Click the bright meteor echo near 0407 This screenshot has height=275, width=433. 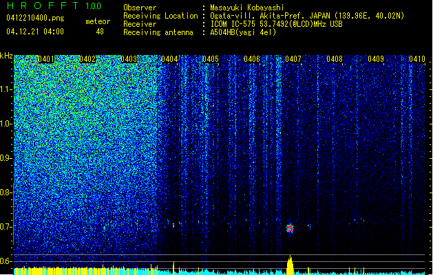(290, 228)
